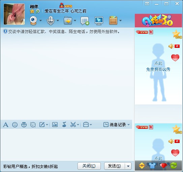Send a window shake nudge
Viewport: 183px width, 172px height.
point(33,125)
